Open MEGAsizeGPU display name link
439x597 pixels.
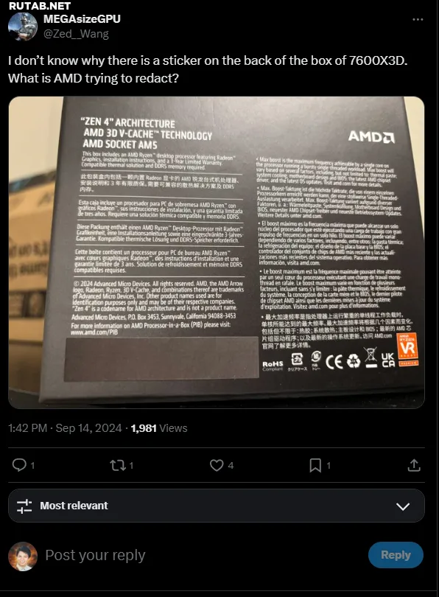point(82,18)
